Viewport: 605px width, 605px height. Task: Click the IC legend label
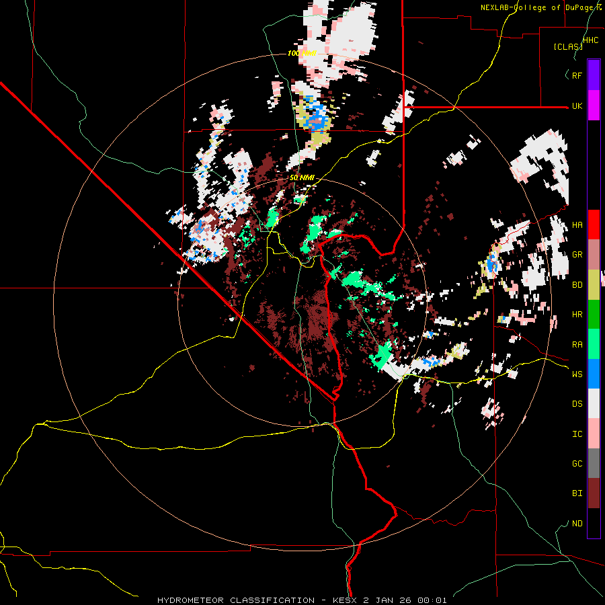click(x=577, y=434)
